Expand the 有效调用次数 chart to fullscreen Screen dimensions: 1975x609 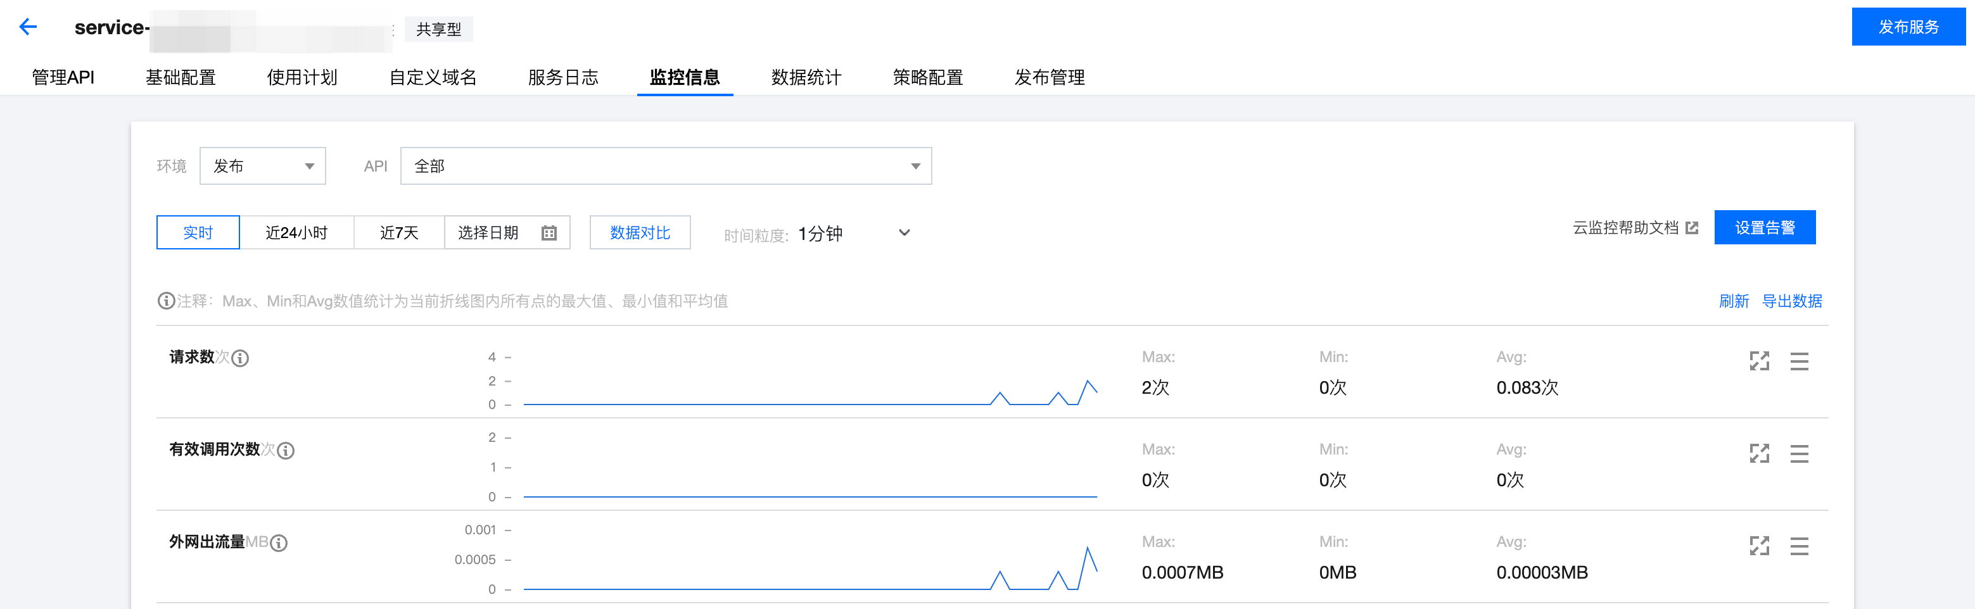click(x=1760, y=453)
